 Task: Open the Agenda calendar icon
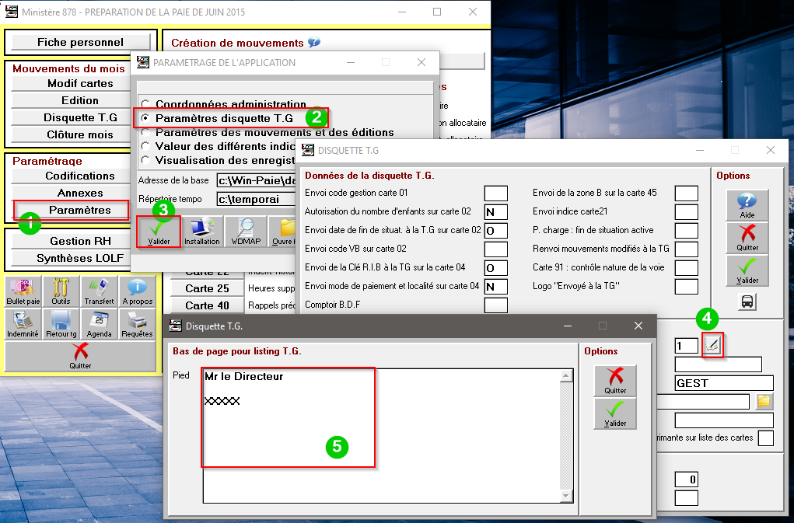[99, 323]
